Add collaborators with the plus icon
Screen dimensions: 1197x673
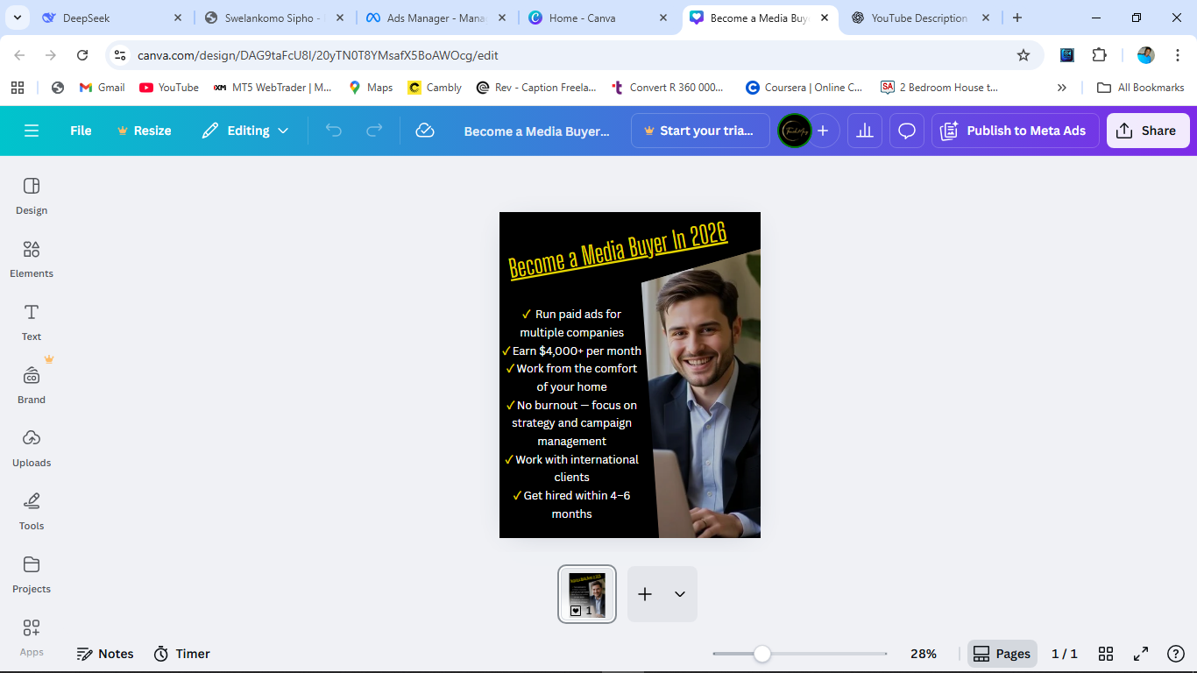click(x=823, y=131)
